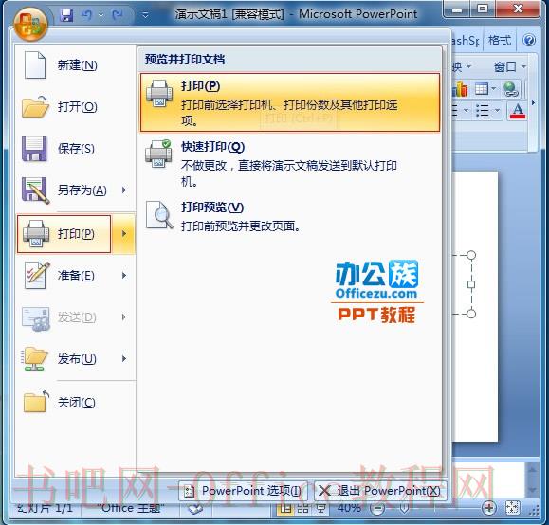Click the square middle handle on slide shape
The image size is (549, 525).
471,284
